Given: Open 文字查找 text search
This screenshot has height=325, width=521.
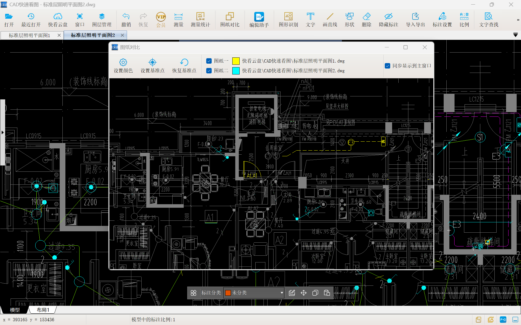Looking at the screenshot, I should coord(488,20).
